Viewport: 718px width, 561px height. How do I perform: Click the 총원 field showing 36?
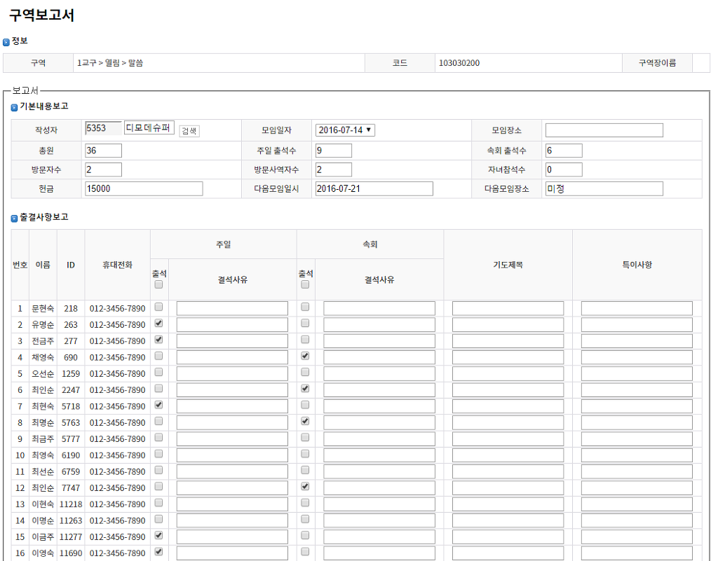point(103,151)
